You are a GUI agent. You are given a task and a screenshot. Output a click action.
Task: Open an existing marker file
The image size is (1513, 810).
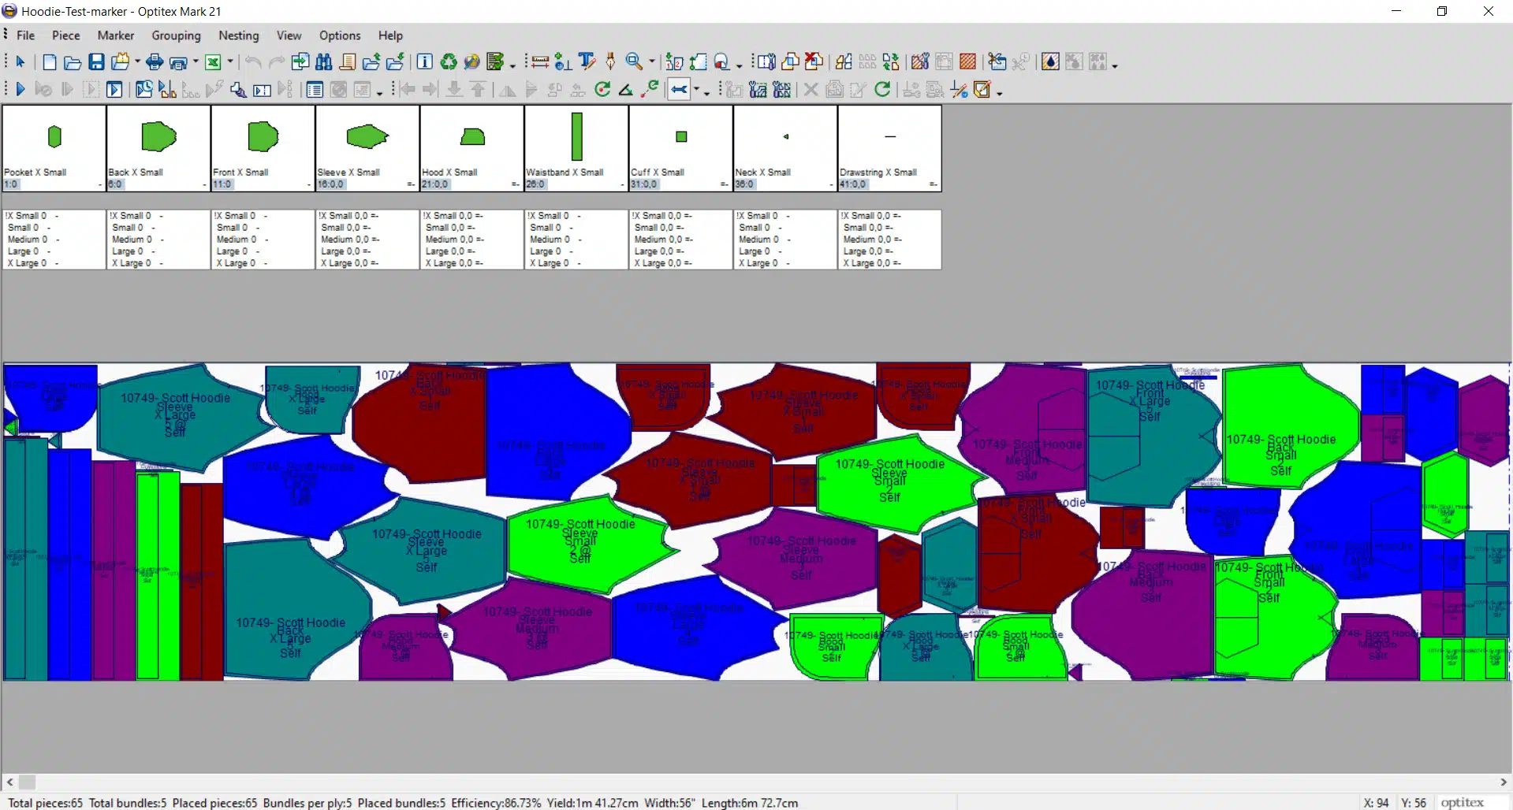[73, 62]
